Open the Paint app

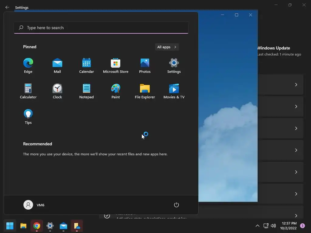(x=116, y=91)
